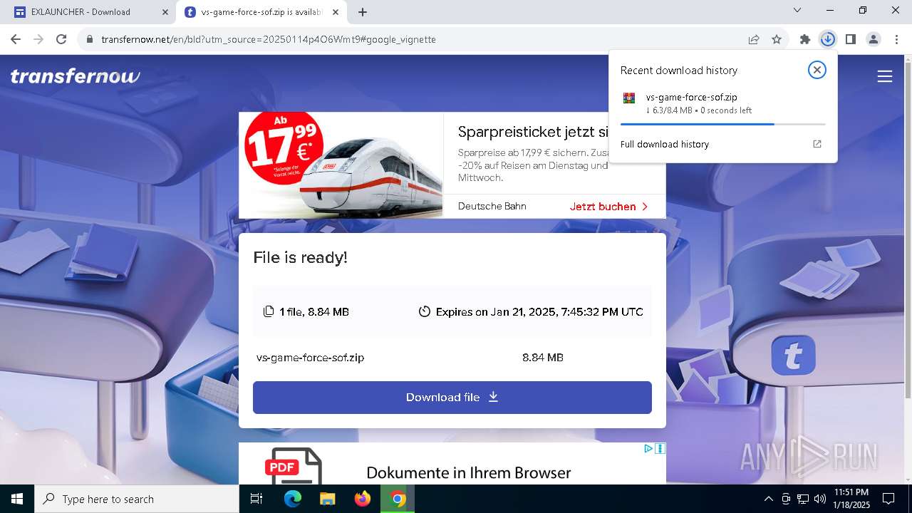This screenshot has width=912, height=513.
Task: Click the Download file button
Action: [452, 397]
